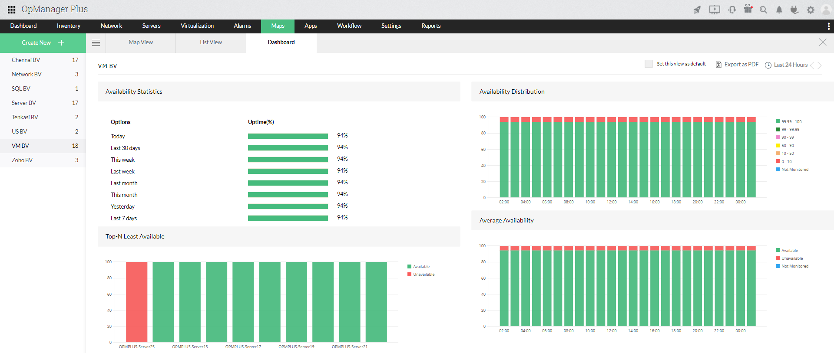
Task: Toggle Unavailable legend in Average Availability
Action: click(789, 258)
